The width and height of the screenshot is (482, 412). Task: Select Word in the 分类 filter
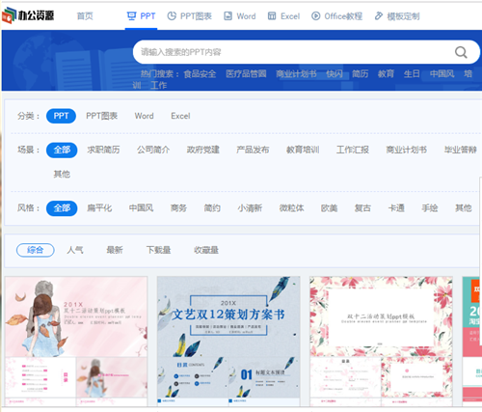point(144,116)
